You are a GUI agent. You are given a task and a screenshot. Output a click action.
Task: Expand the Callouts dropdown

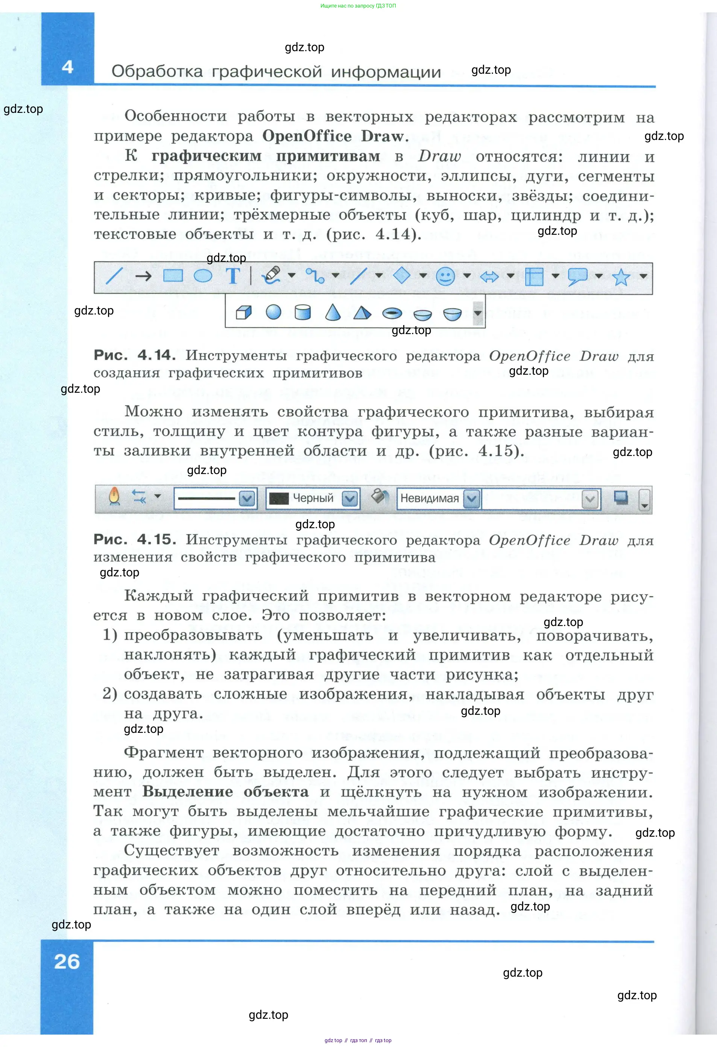pos(599,276)
